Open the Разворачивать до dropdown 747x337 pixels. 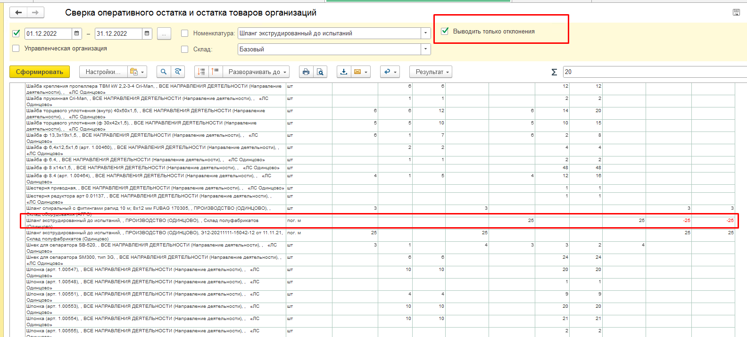click(256, 72)
